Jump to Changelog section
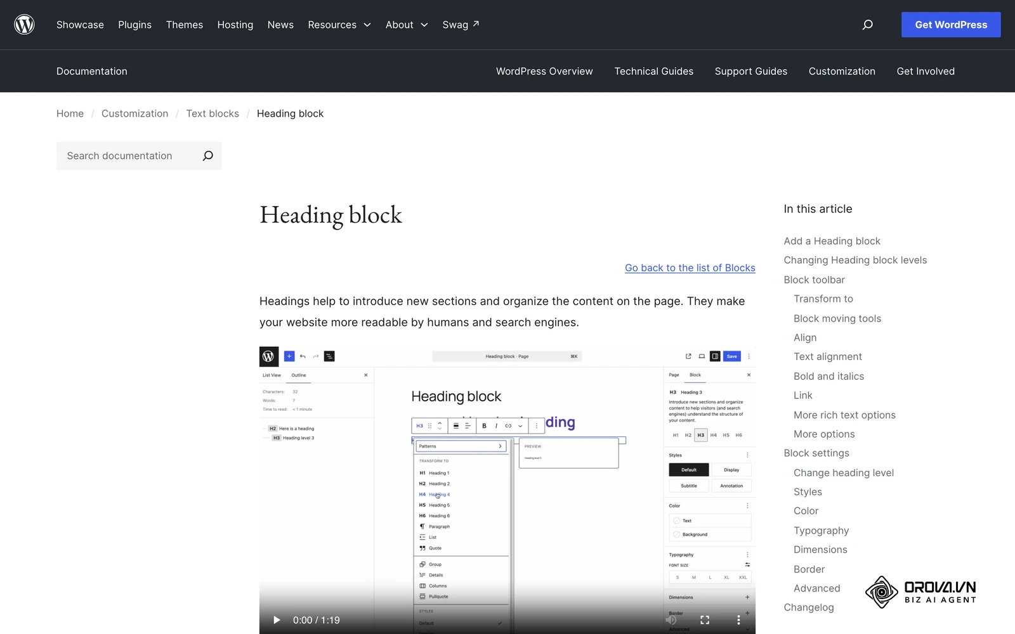This screenshot has height=634, width=1015. click(x=809, y=607)
